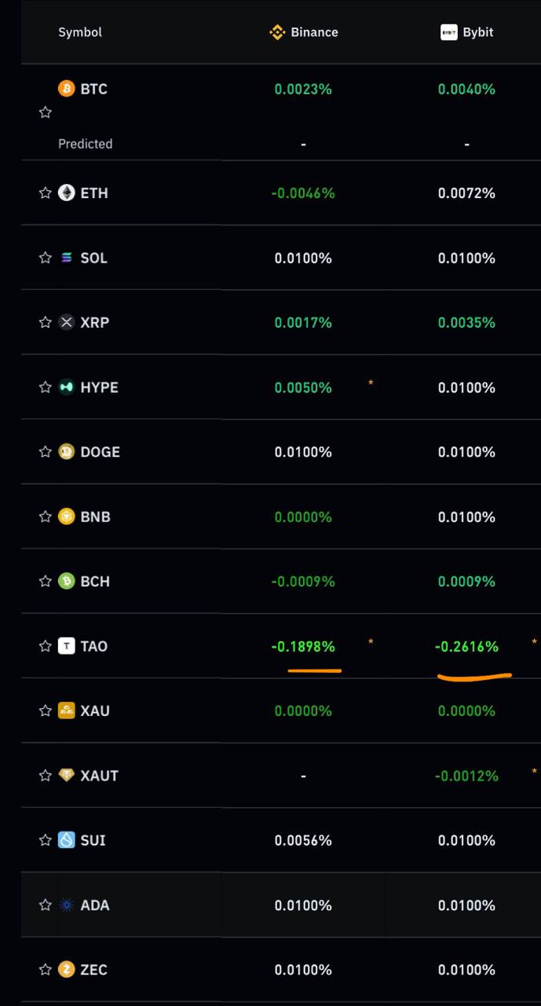Favorite the ETH symbol via its star
This screenshot has height=1006, width=541.
pos(45,193)
